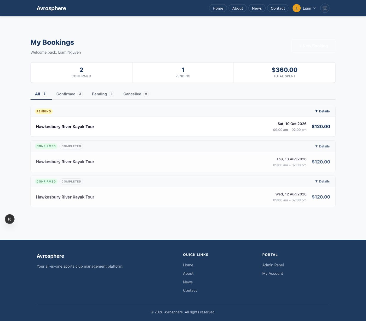This screenshot has height=321, width=366.
Task: Click the New Booking button
Action: pos(313,46)
